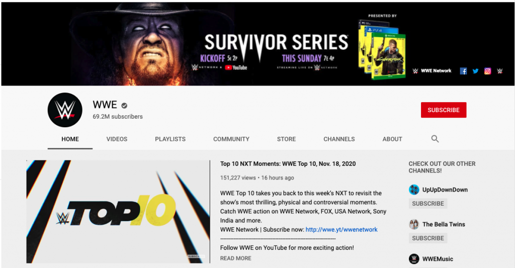Screen dimensions: 515x268
Task: Click The Bella Twins channel avatar
Action: [414, 224]
